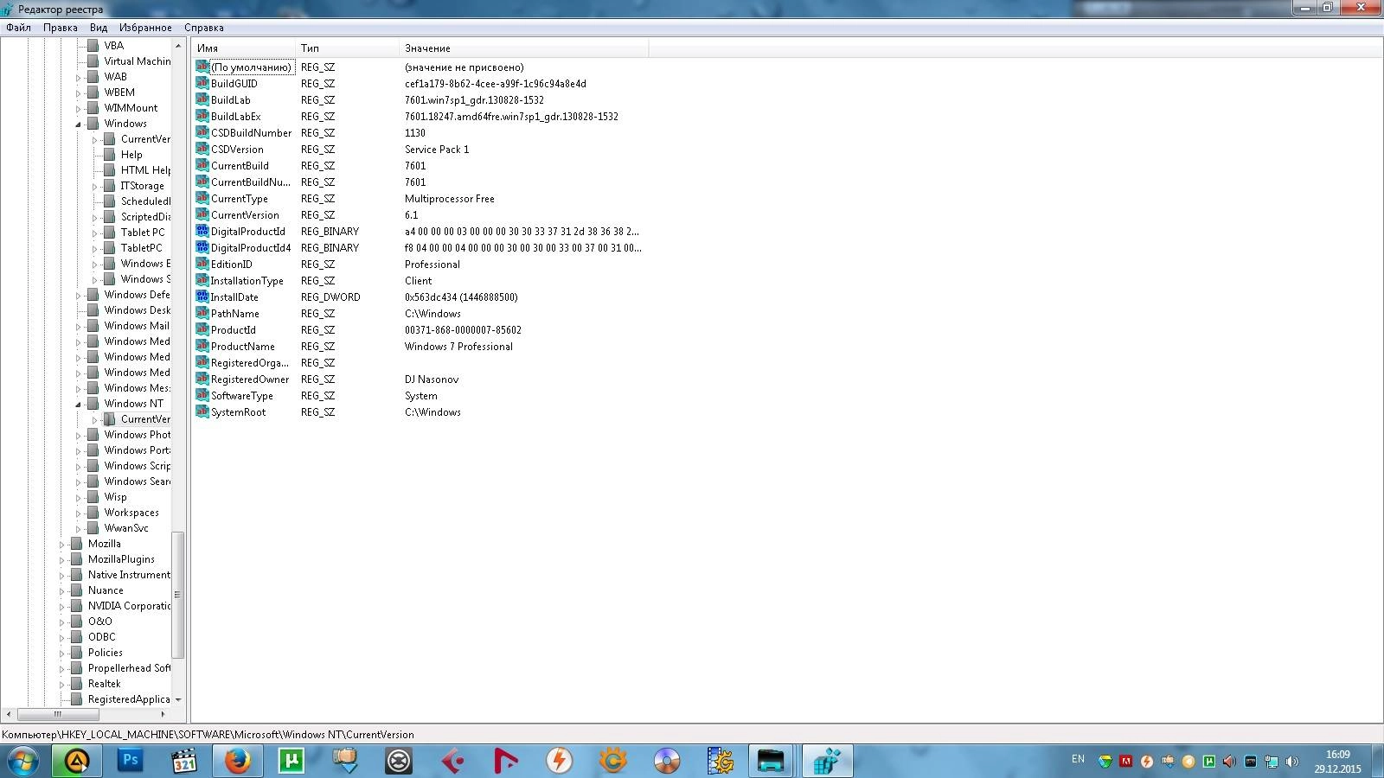Viewport: 1384px width, 778px height.
Task: Open the Правка menu
Action: pyautogui.click(x=61, y=28)
